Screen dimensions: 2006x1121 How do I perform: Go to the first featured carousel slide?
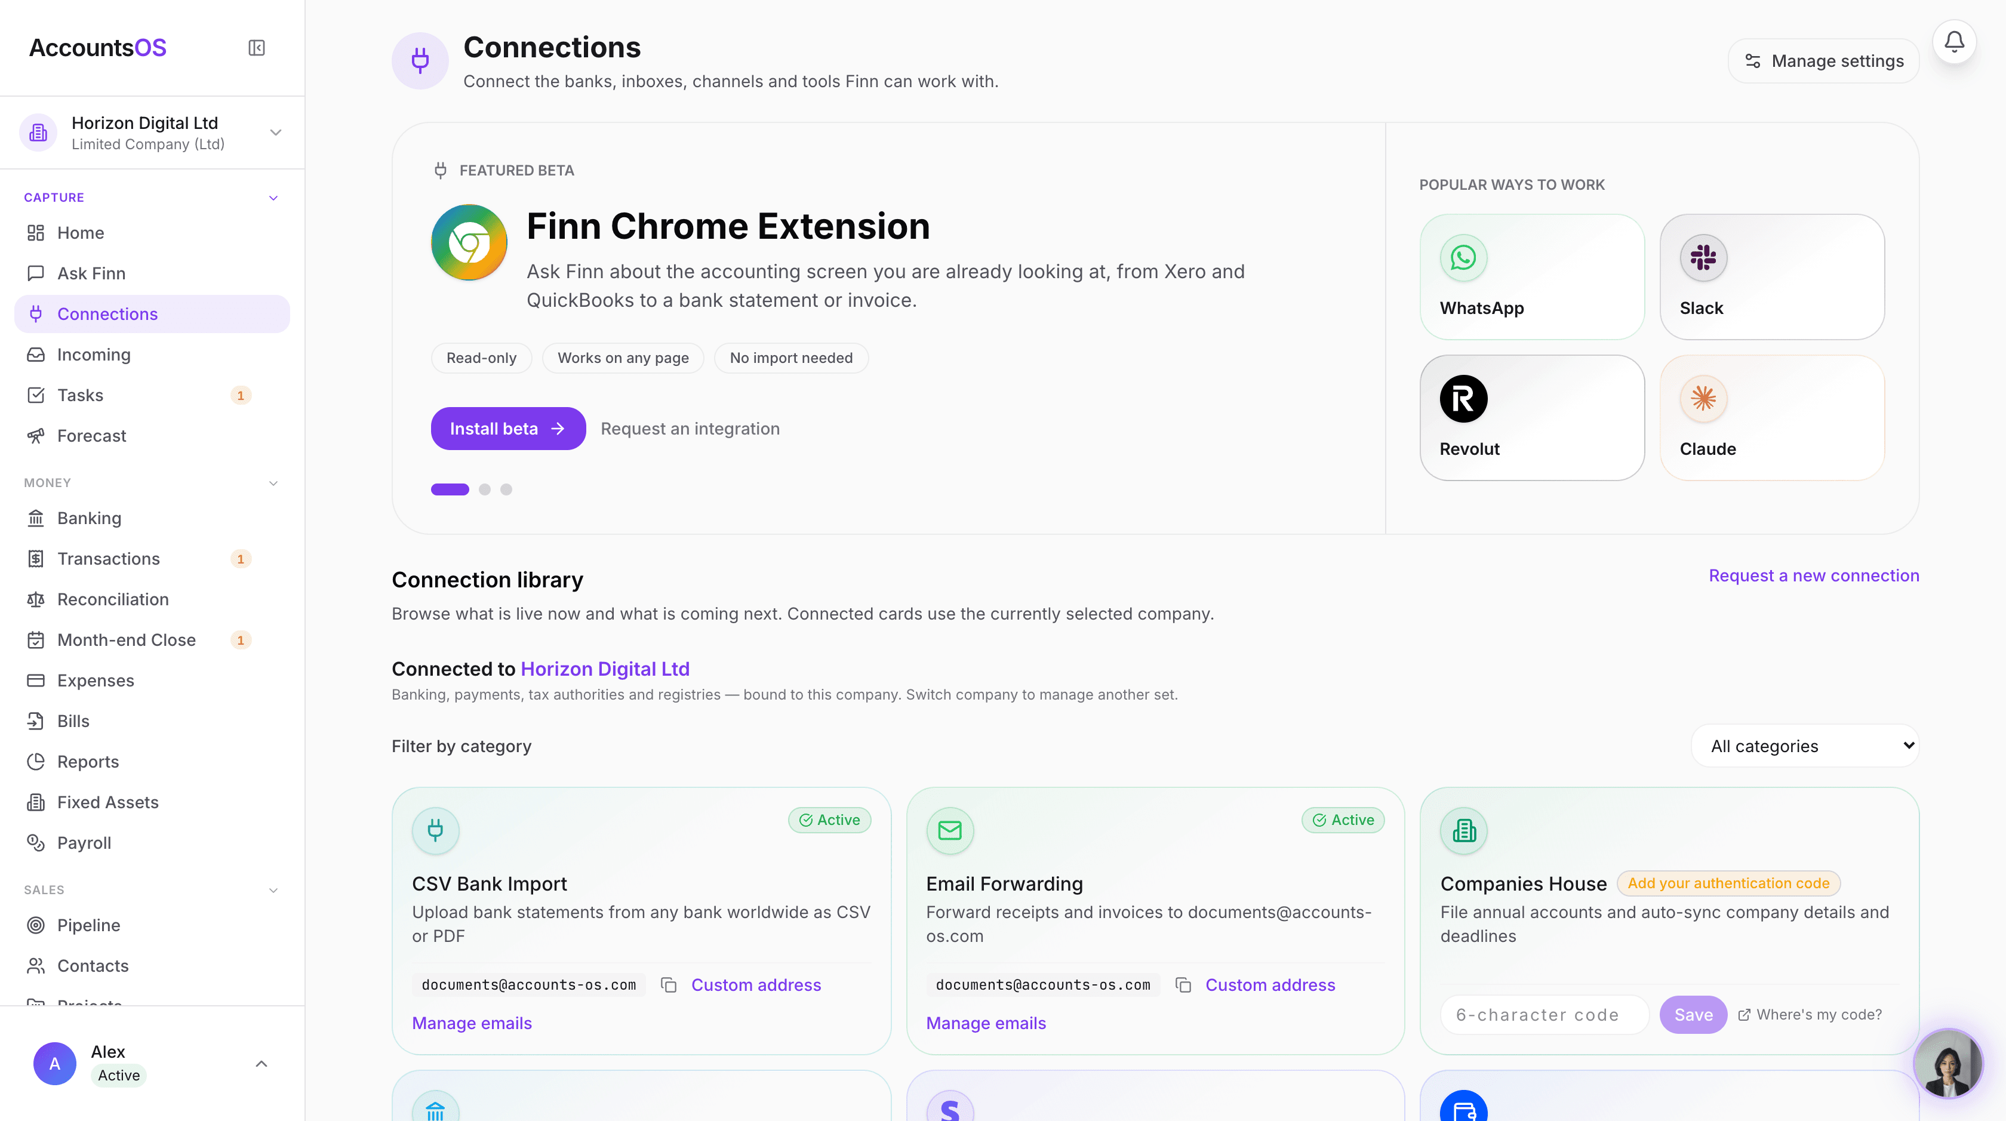(x=450, y=489)
